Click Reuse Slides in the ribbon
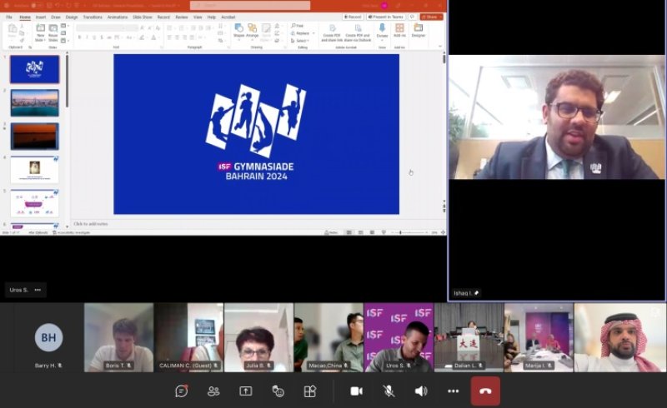Viewport: 667px width, 408px height. (x=53, y=32)
